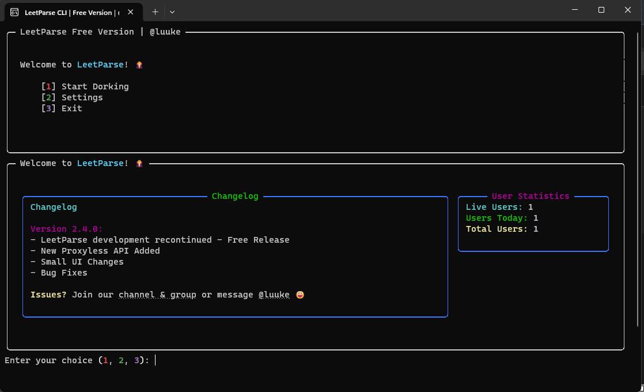Click the [3] Exit menu option
This screenshot has width=644, height=392.
[x=62, y=108]
